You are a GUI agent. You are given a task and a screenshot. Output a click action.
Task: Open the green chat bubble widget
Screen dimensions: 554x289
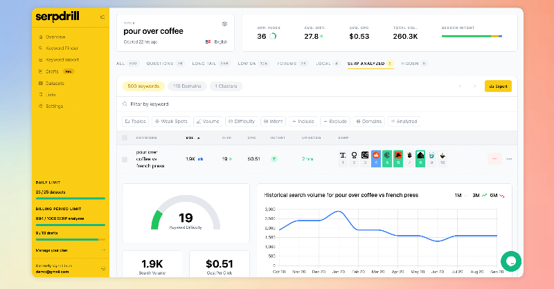click(x=511, y=261)
